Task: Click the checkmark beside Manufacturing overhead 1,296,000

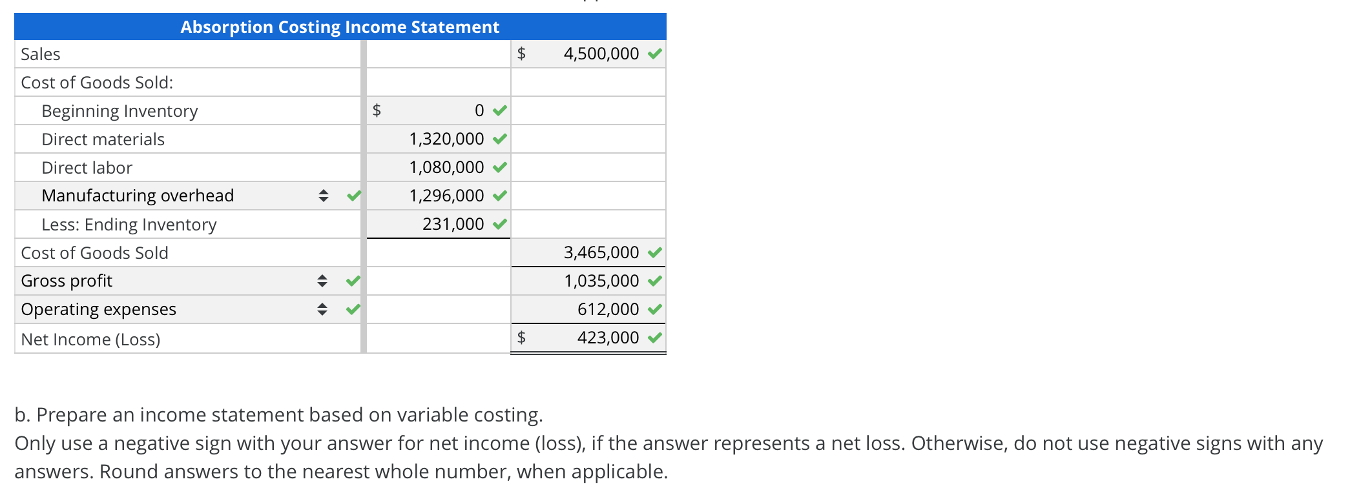Action: (x=499, y=195)
